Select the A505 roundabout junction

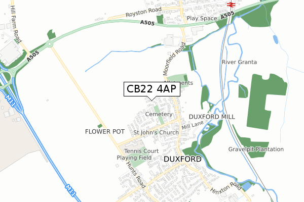click(x=50, y=44)
